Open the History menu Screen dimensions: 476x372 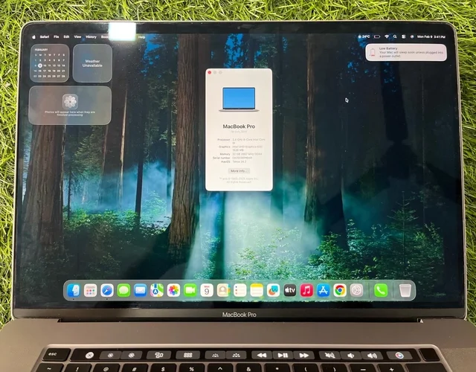(x=91, y=36)
